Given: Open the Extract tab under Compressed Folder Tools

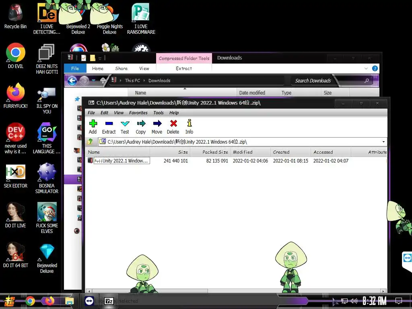Looking at the screenshot, I should (184, 68).
